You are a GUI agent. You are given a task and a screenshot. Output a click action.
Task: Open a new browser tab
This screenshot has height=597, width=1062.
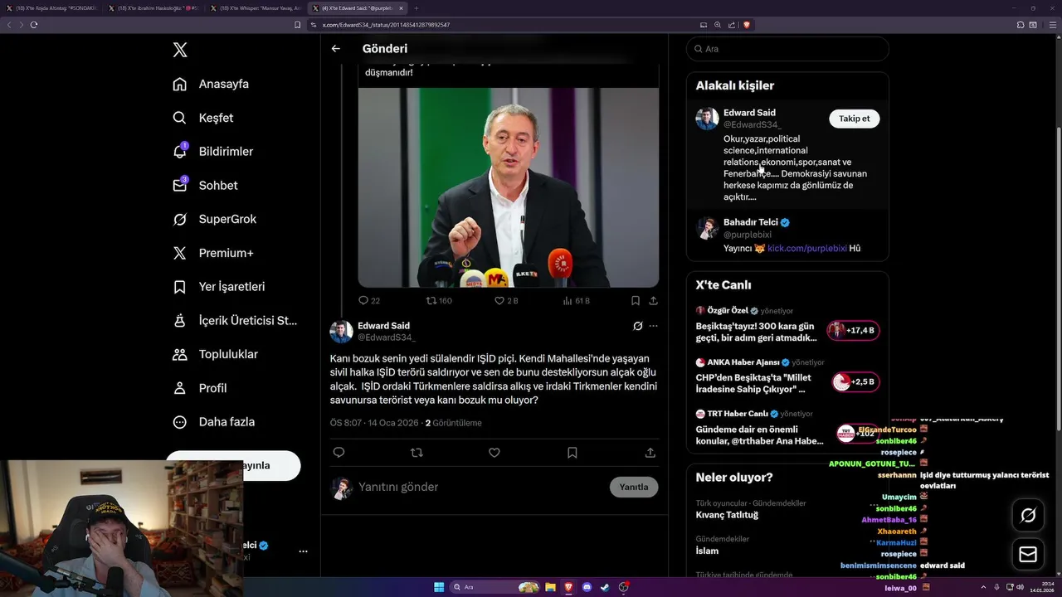[417, 8]
